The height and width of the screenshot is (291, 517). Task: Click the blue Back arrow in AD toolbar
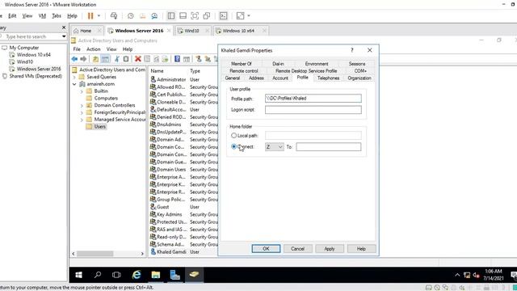[74, 59]
